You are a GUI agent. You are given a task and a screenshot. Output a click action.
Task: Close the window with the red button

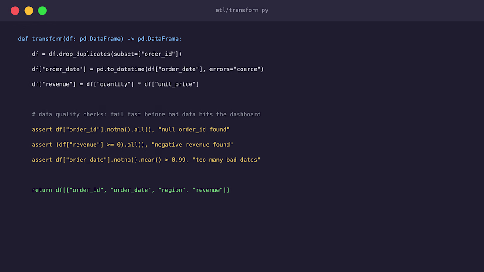click(x=15, y=11)
